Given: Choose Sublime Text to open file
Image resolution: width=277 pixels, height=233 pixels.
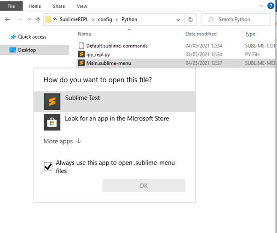Looking at the screenshot, I should click(115, 102).
